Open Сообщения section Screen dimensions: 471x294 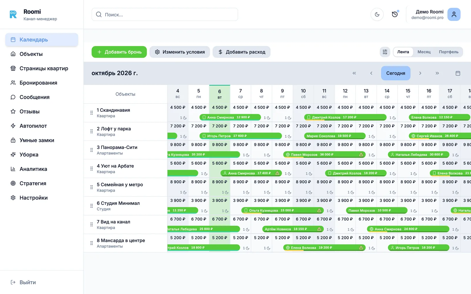coord(42,97)
